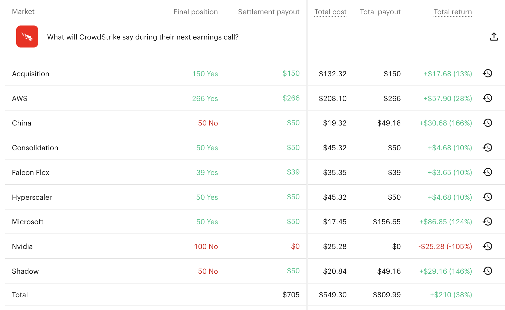505x310 pixels.
Task: Click the Market column header
Action: pyautogui.click(x=23, y=11)
